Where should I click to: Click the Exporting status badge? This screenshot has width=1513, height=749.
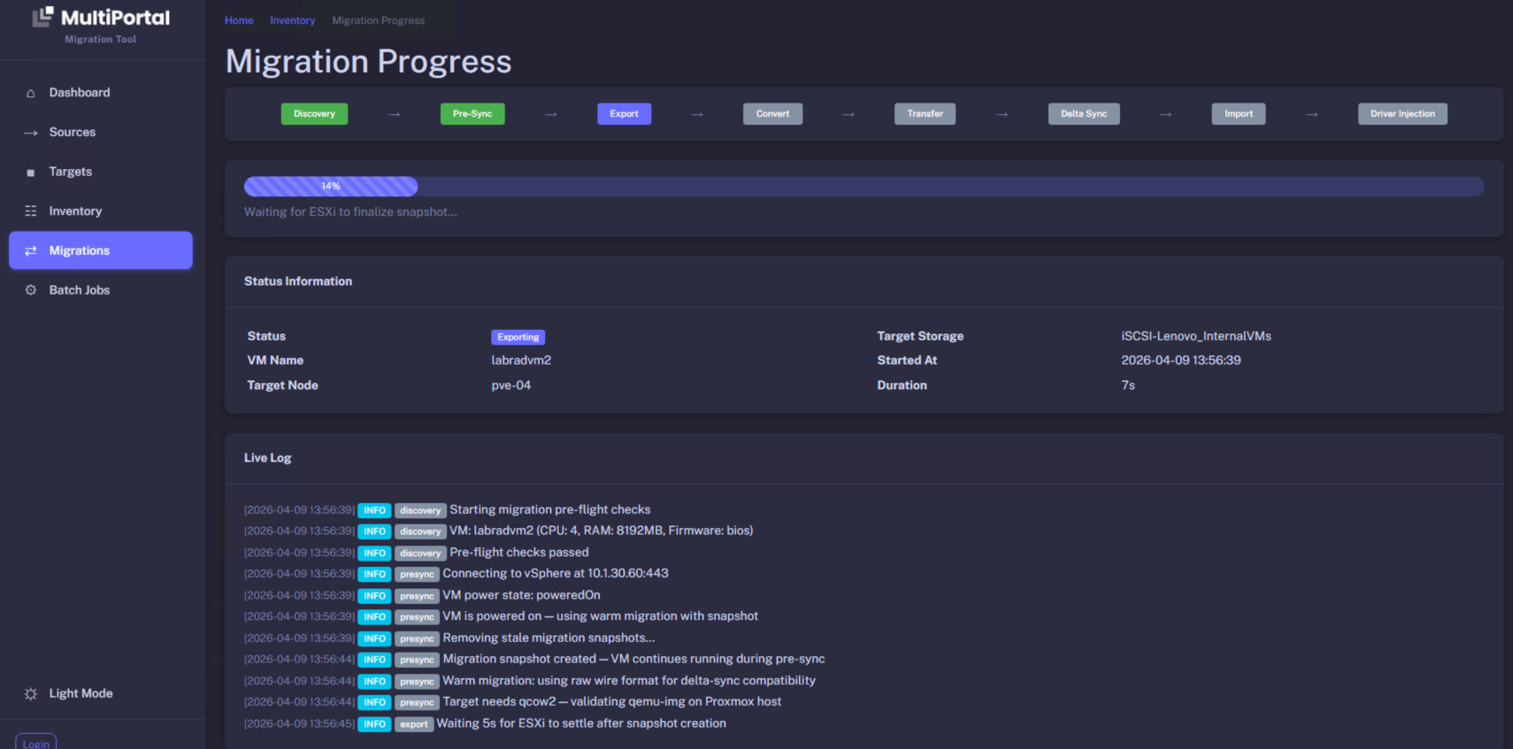(518, 337)
